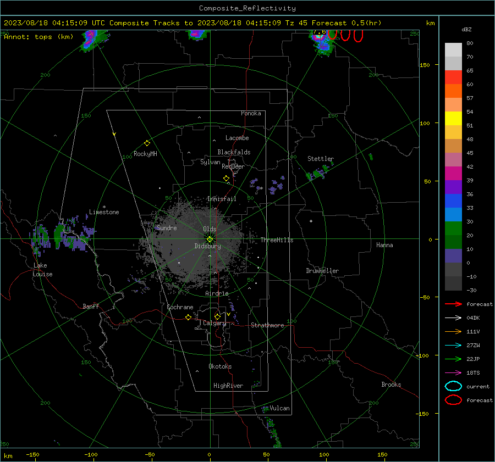The image size is (495, 462).
Task: Click the white 04DK arrow in legend
Action: point(453,318)
